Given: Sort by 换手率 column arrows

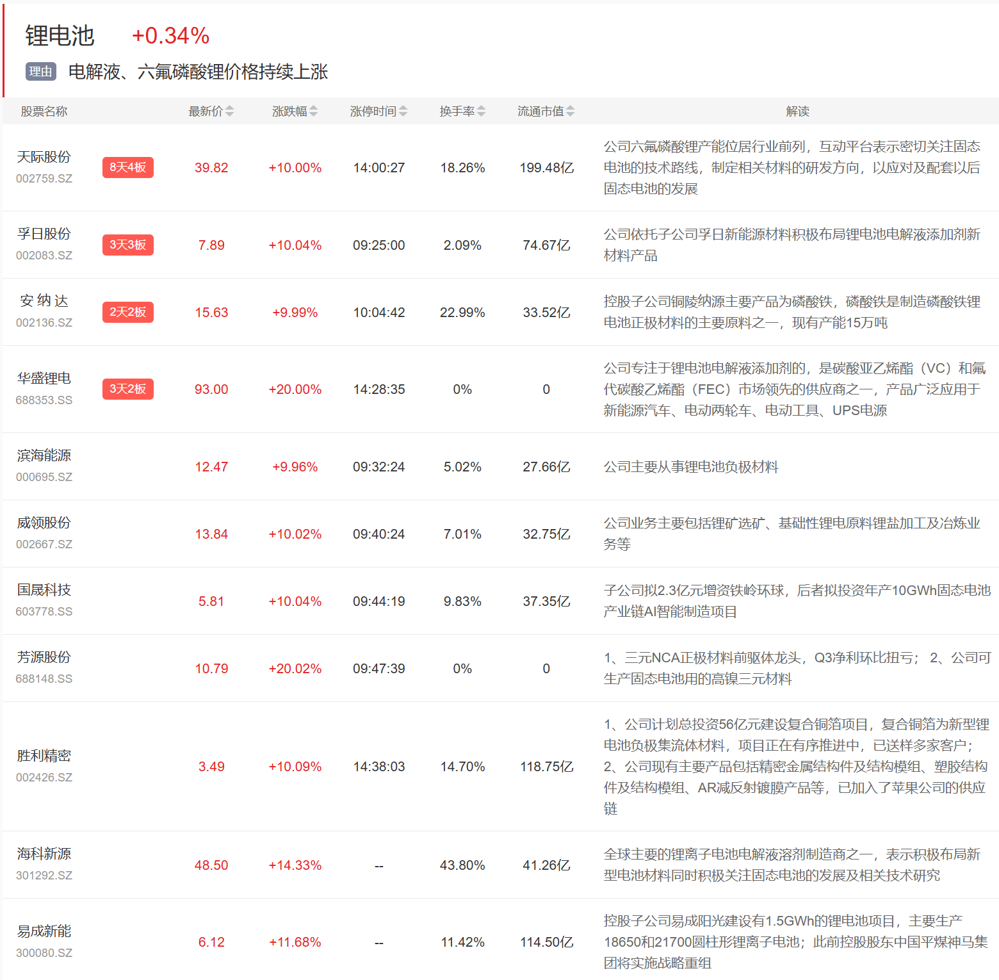Looking at the screenshot, I should 481,111.
